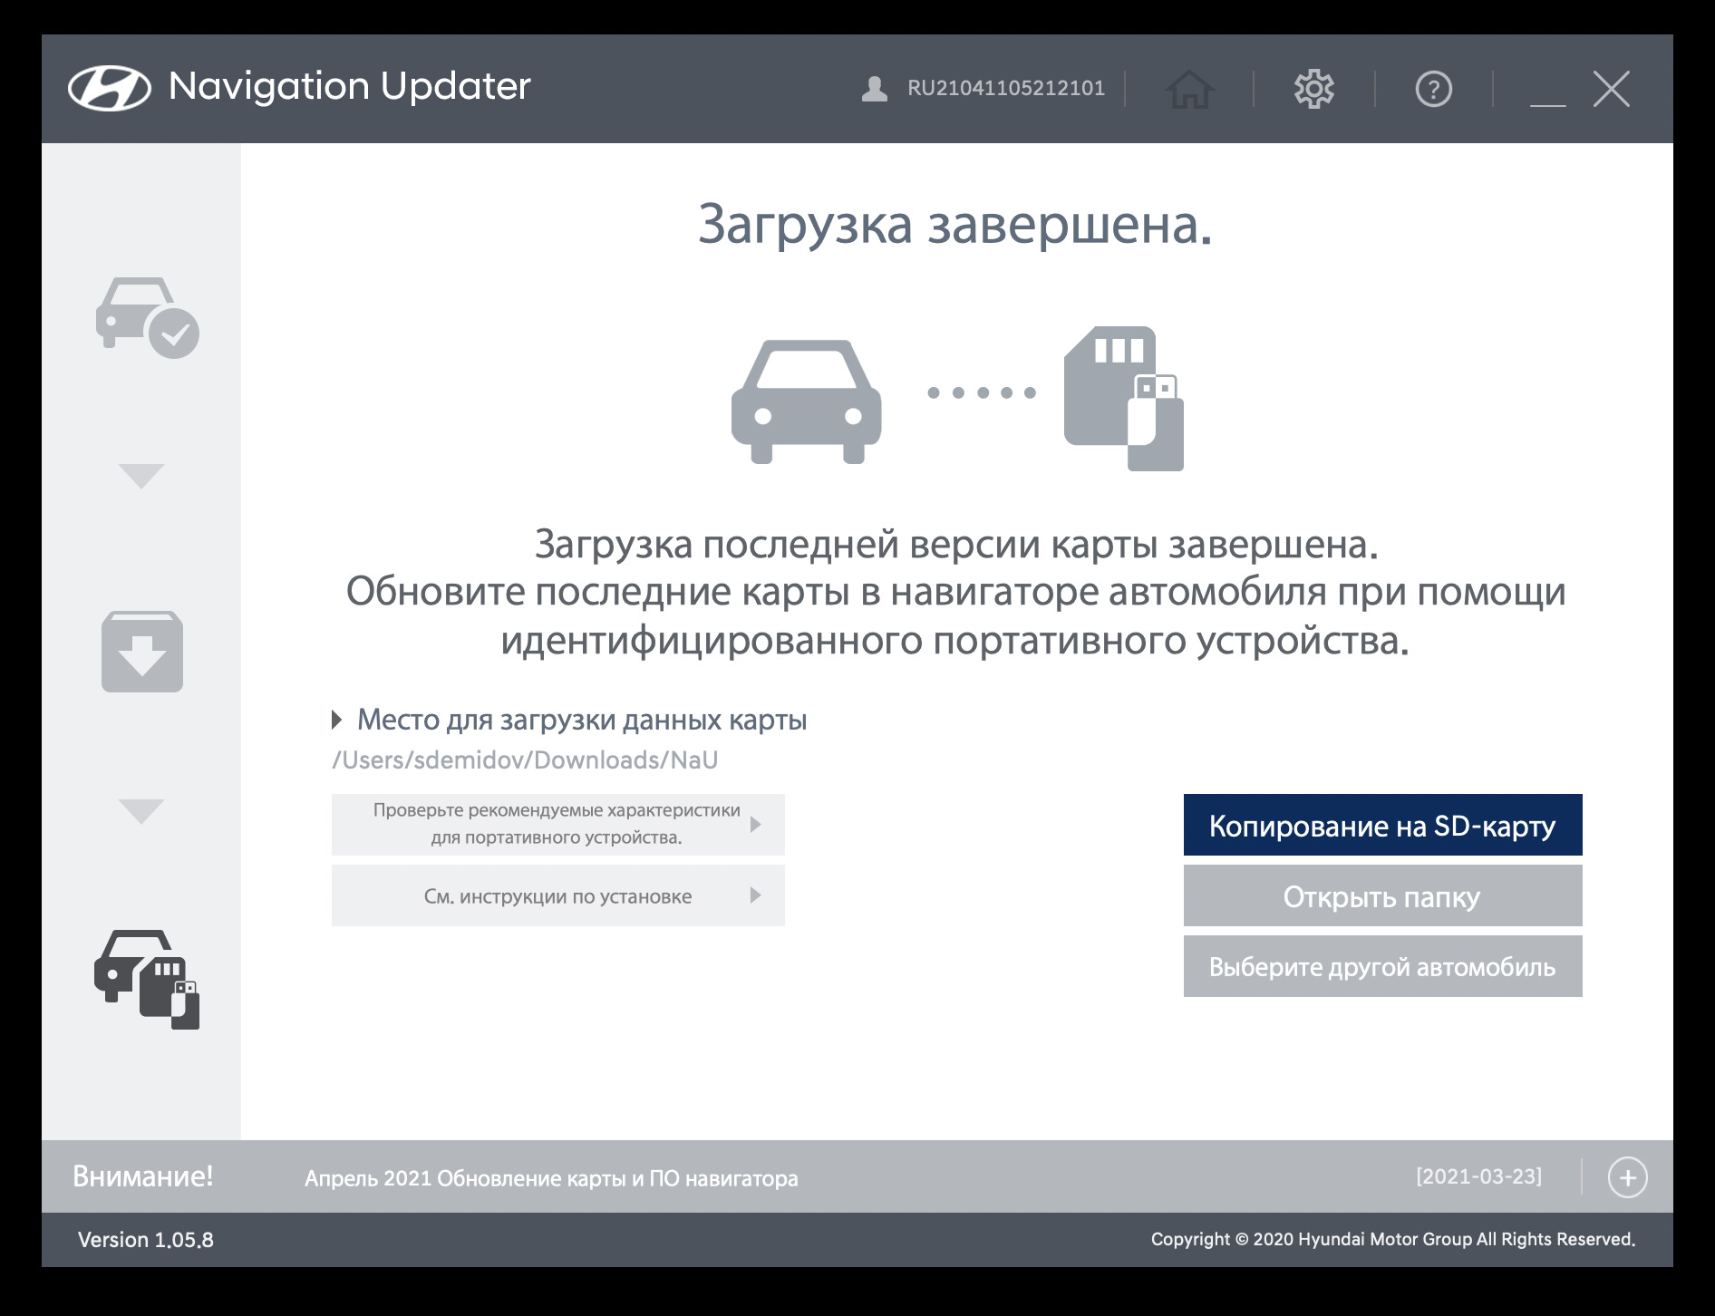Click the user ID RU21041105212101
The image size is (1715, 1316).
1006,89
